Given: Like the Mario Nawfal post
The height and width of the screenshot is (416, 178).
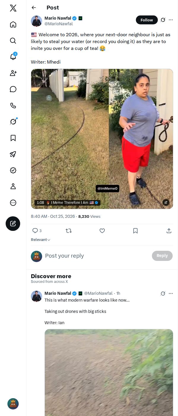Looking at the screenshot, I should pos(102,231).
